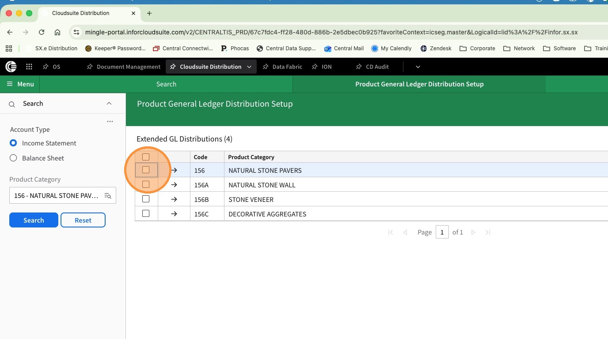The width and height of the screenshot is (608, 339).
Task: Open the Corporate bookmarks folder
Action: click(x=478, y=48)
